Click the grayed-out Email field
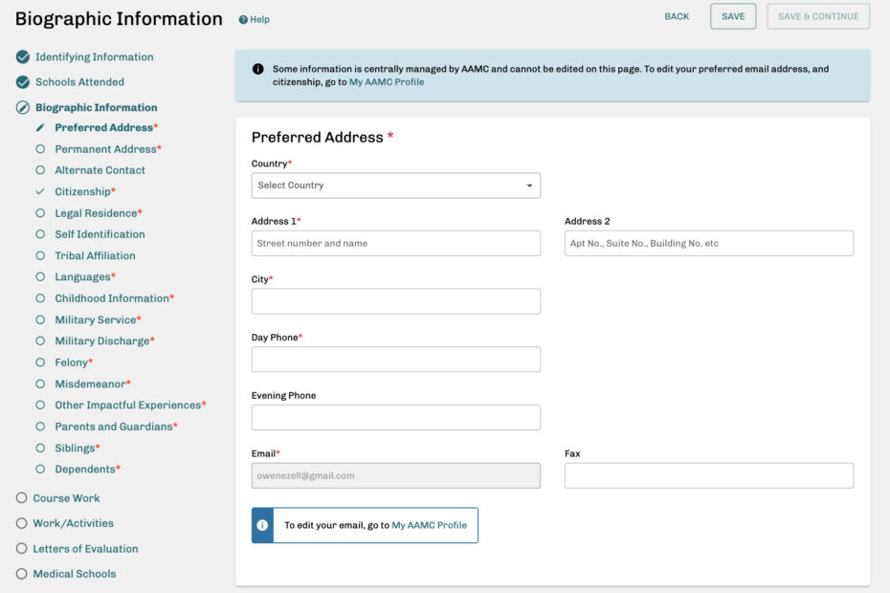 [395, 475]
